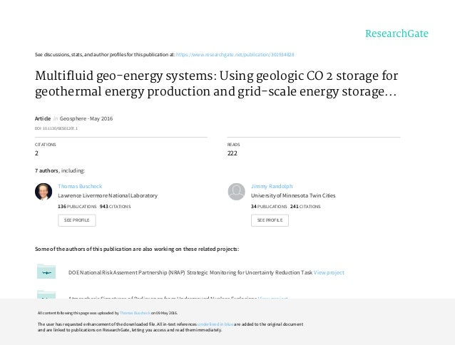455x345 pixels.
Task: Click See Profile button under Thomas Buscheck
Action: click(x=76, y=220)
